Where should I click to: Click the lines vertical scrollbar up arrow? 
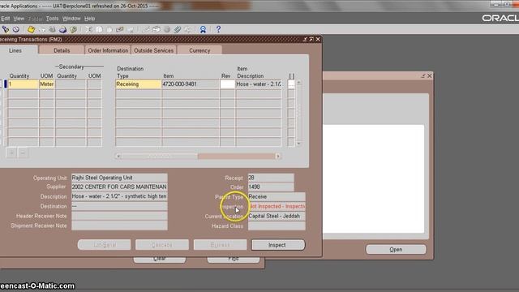coord(298,82)
